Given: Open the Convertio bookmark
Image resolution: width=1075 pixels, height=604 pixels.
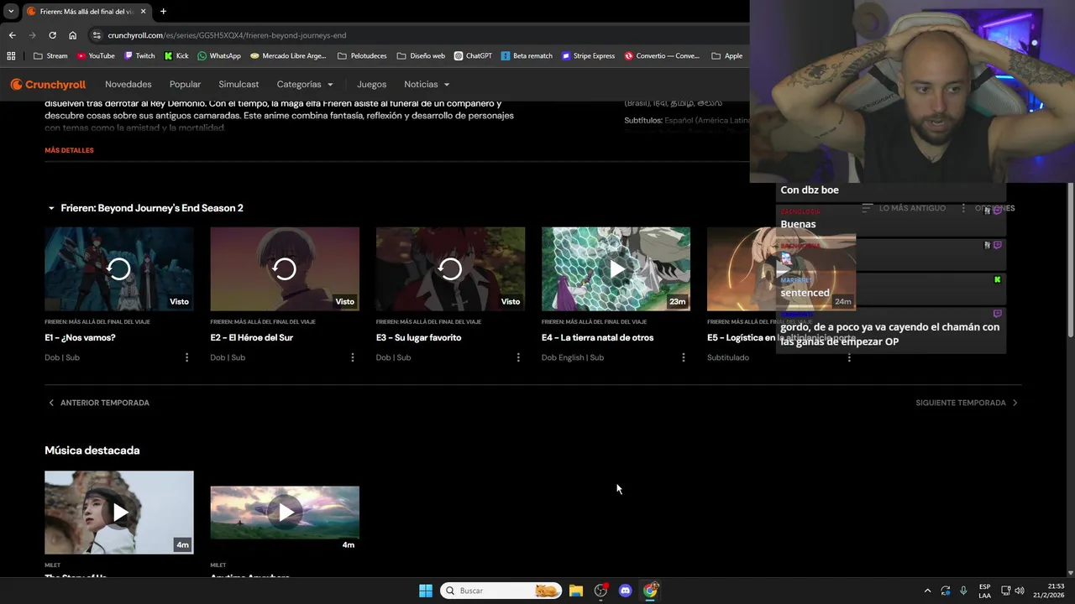Looking at the screenshot, I should click(x=662, y=56).
